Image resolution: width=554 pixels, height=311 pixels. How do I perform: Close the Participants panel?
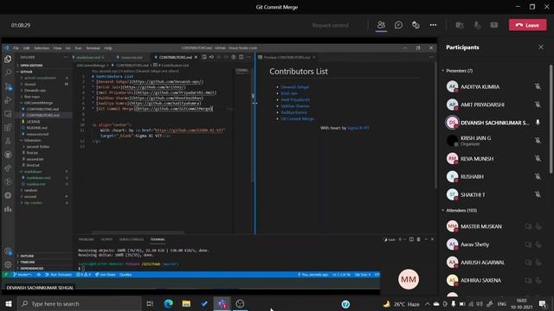pos(541,47)
